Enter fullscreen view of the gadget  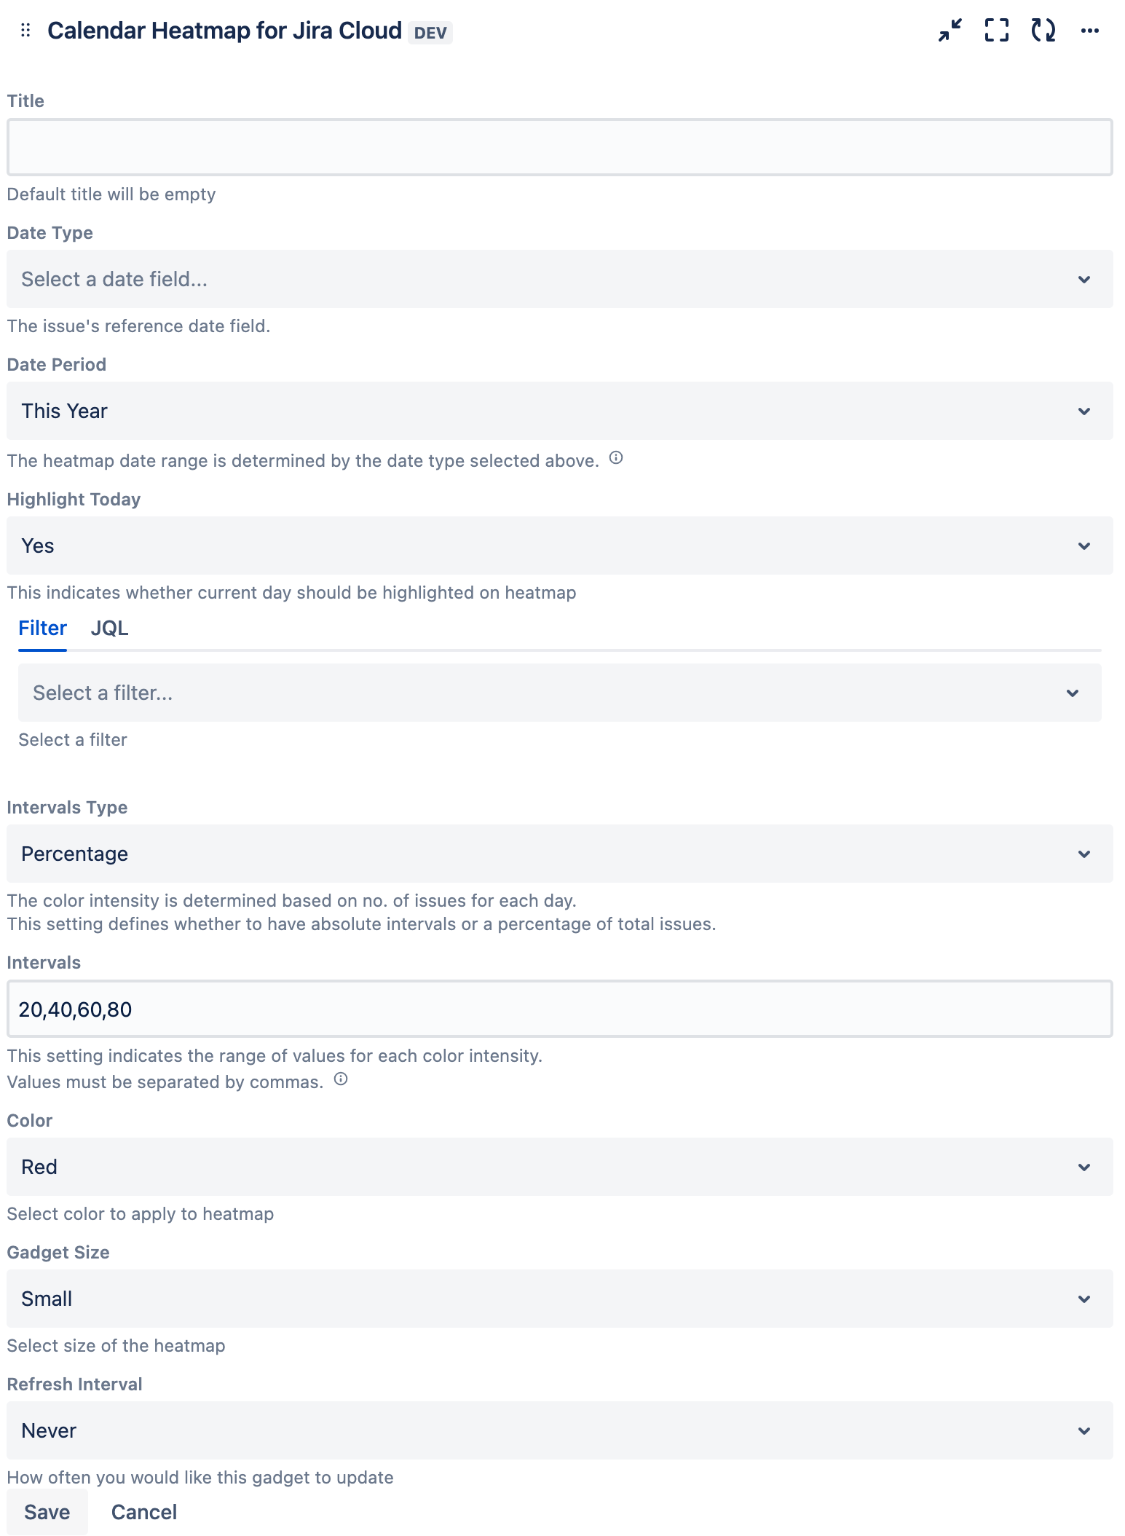(x=996, y=31)
